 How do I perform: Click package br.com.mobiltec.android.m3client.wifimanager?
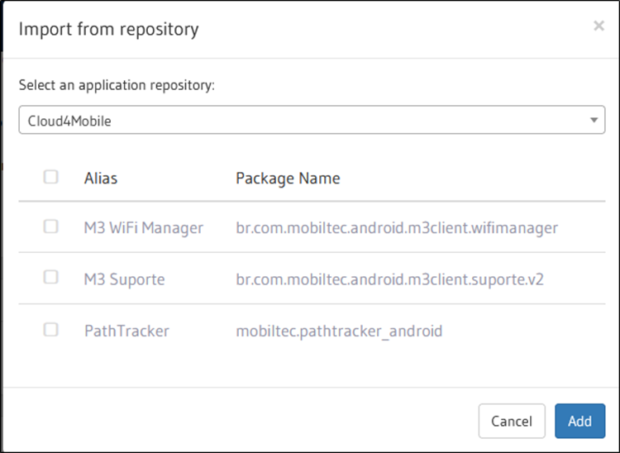point(397,228)
